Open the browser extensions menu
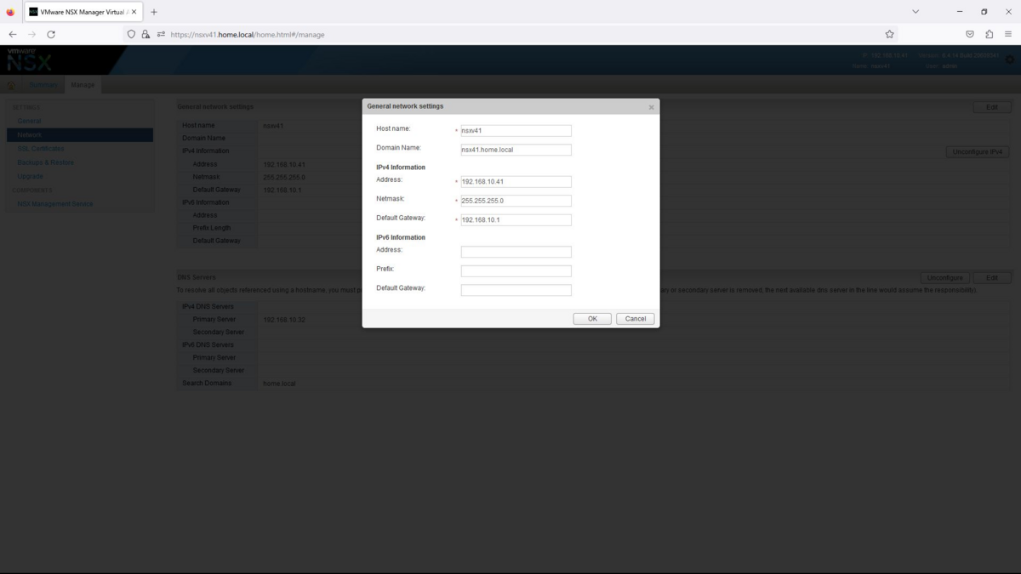Image resolution: width=1021 pixels, height=574 pixels. (990, 35)
